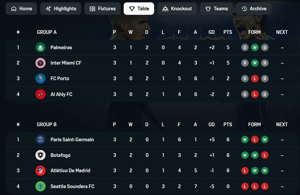The image size is (300, 195).
Task: Open the Teams tab
Action: (x=216, y=9)
